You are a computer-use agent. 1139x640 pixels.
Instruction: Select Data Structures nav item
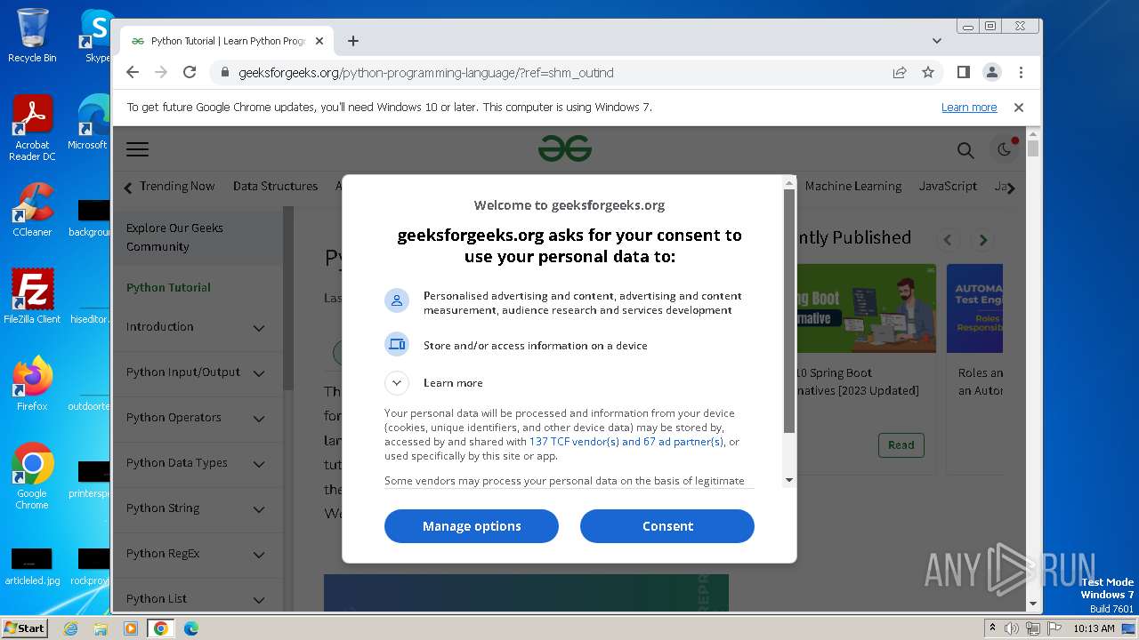click(x=275, y=187)
